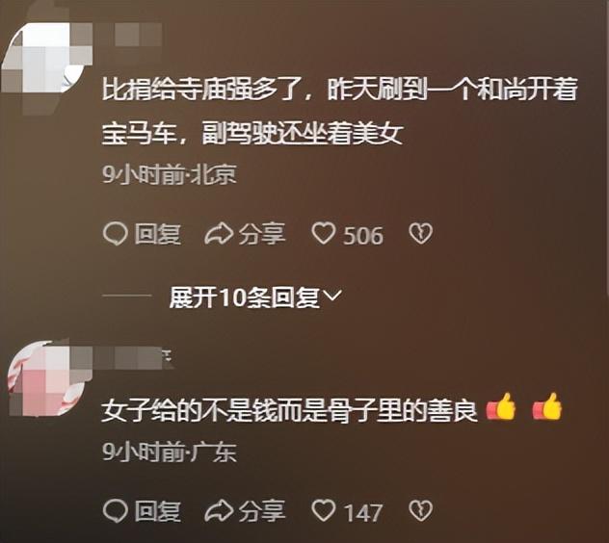The image size is (609, 543).
Task: Click the like count 506
Action: click(363, 236)
